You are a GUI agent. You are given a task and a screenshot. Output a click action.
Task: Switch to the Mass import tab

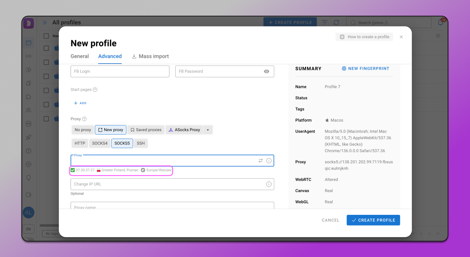[150, 56]
